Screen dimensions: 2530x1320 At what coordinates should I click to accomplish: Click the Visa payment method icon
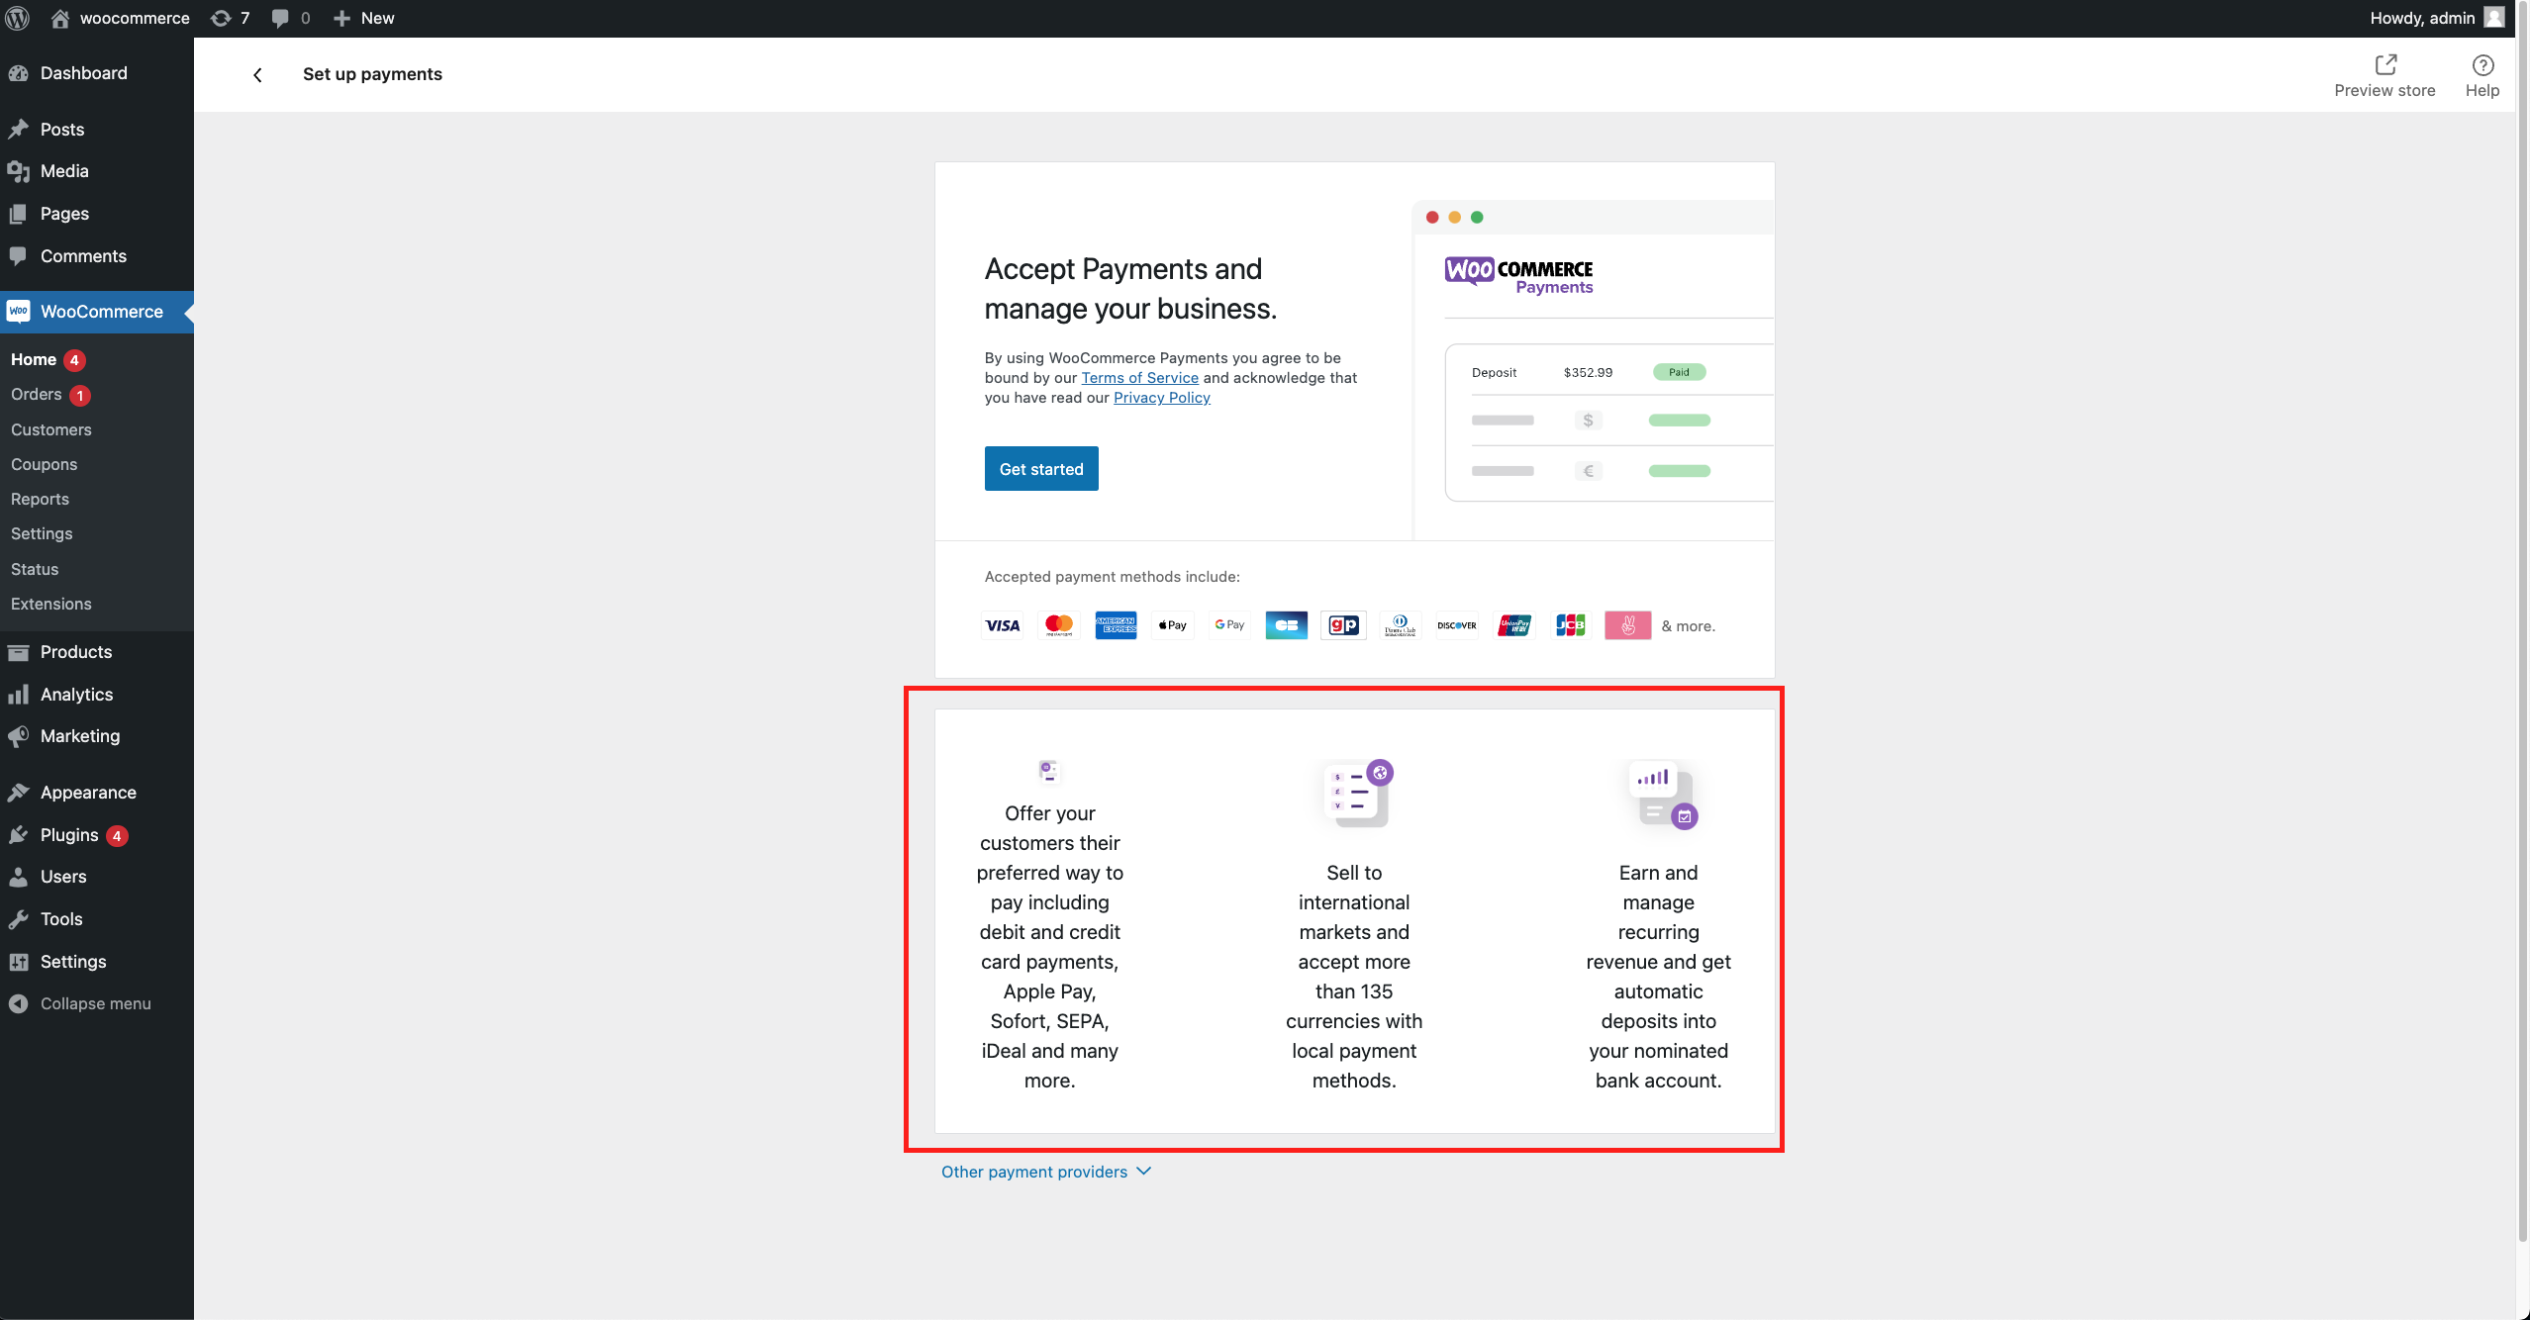point(1002,624)
